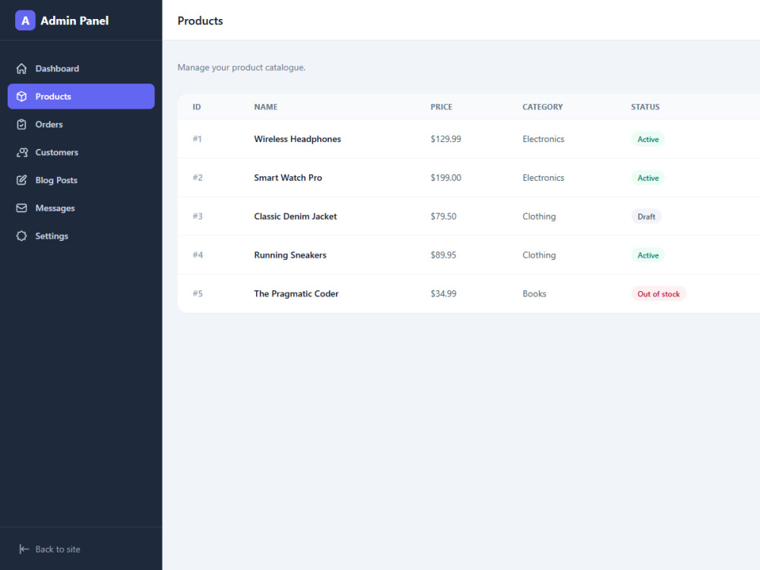Navigate to Blog Posts
760x570 pixels.
pos(81,180)
